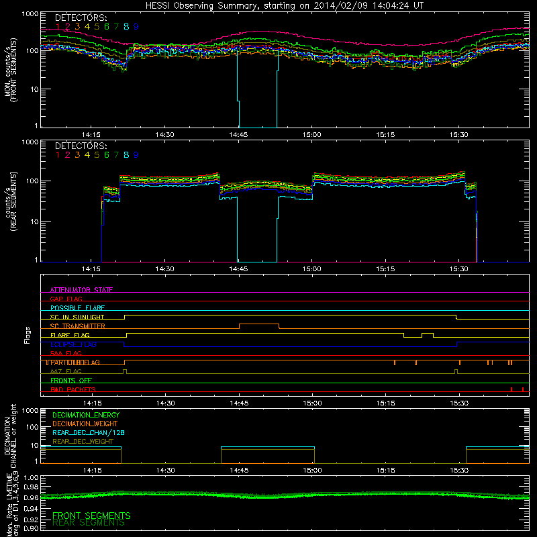Image resolution: width=537 pixels, height=537 pixels.
Task: Click the POSSIBLE_FLARE flag label
Action: pyautogui.click(x=77, y=308)
